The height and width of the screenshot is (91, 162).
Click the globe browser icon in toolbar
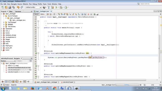click(44, 7)
